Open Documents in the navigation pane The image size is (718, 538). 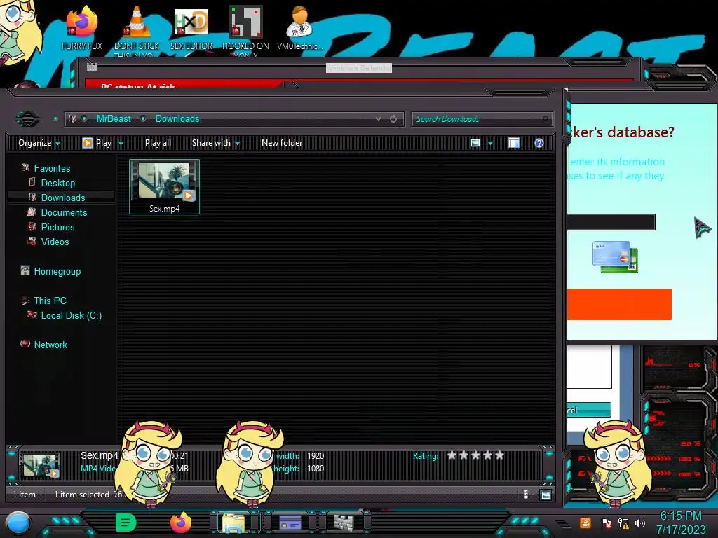[64, 212]
